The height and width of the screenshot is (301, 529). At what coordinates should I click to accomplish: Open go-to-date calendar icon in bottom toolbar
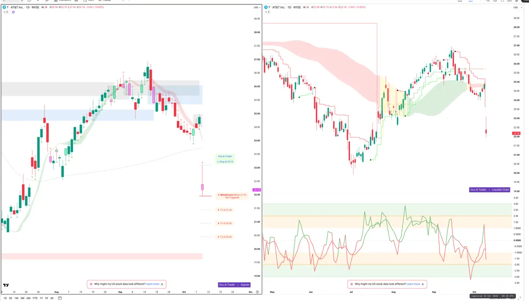pos(60,298)
